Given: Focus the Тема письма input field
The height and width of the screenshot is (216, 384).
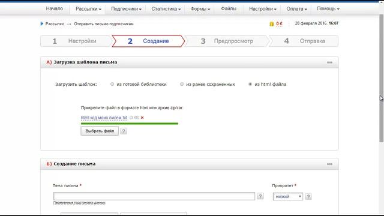Looking at the screenshot, I should (x=154, y=196).
